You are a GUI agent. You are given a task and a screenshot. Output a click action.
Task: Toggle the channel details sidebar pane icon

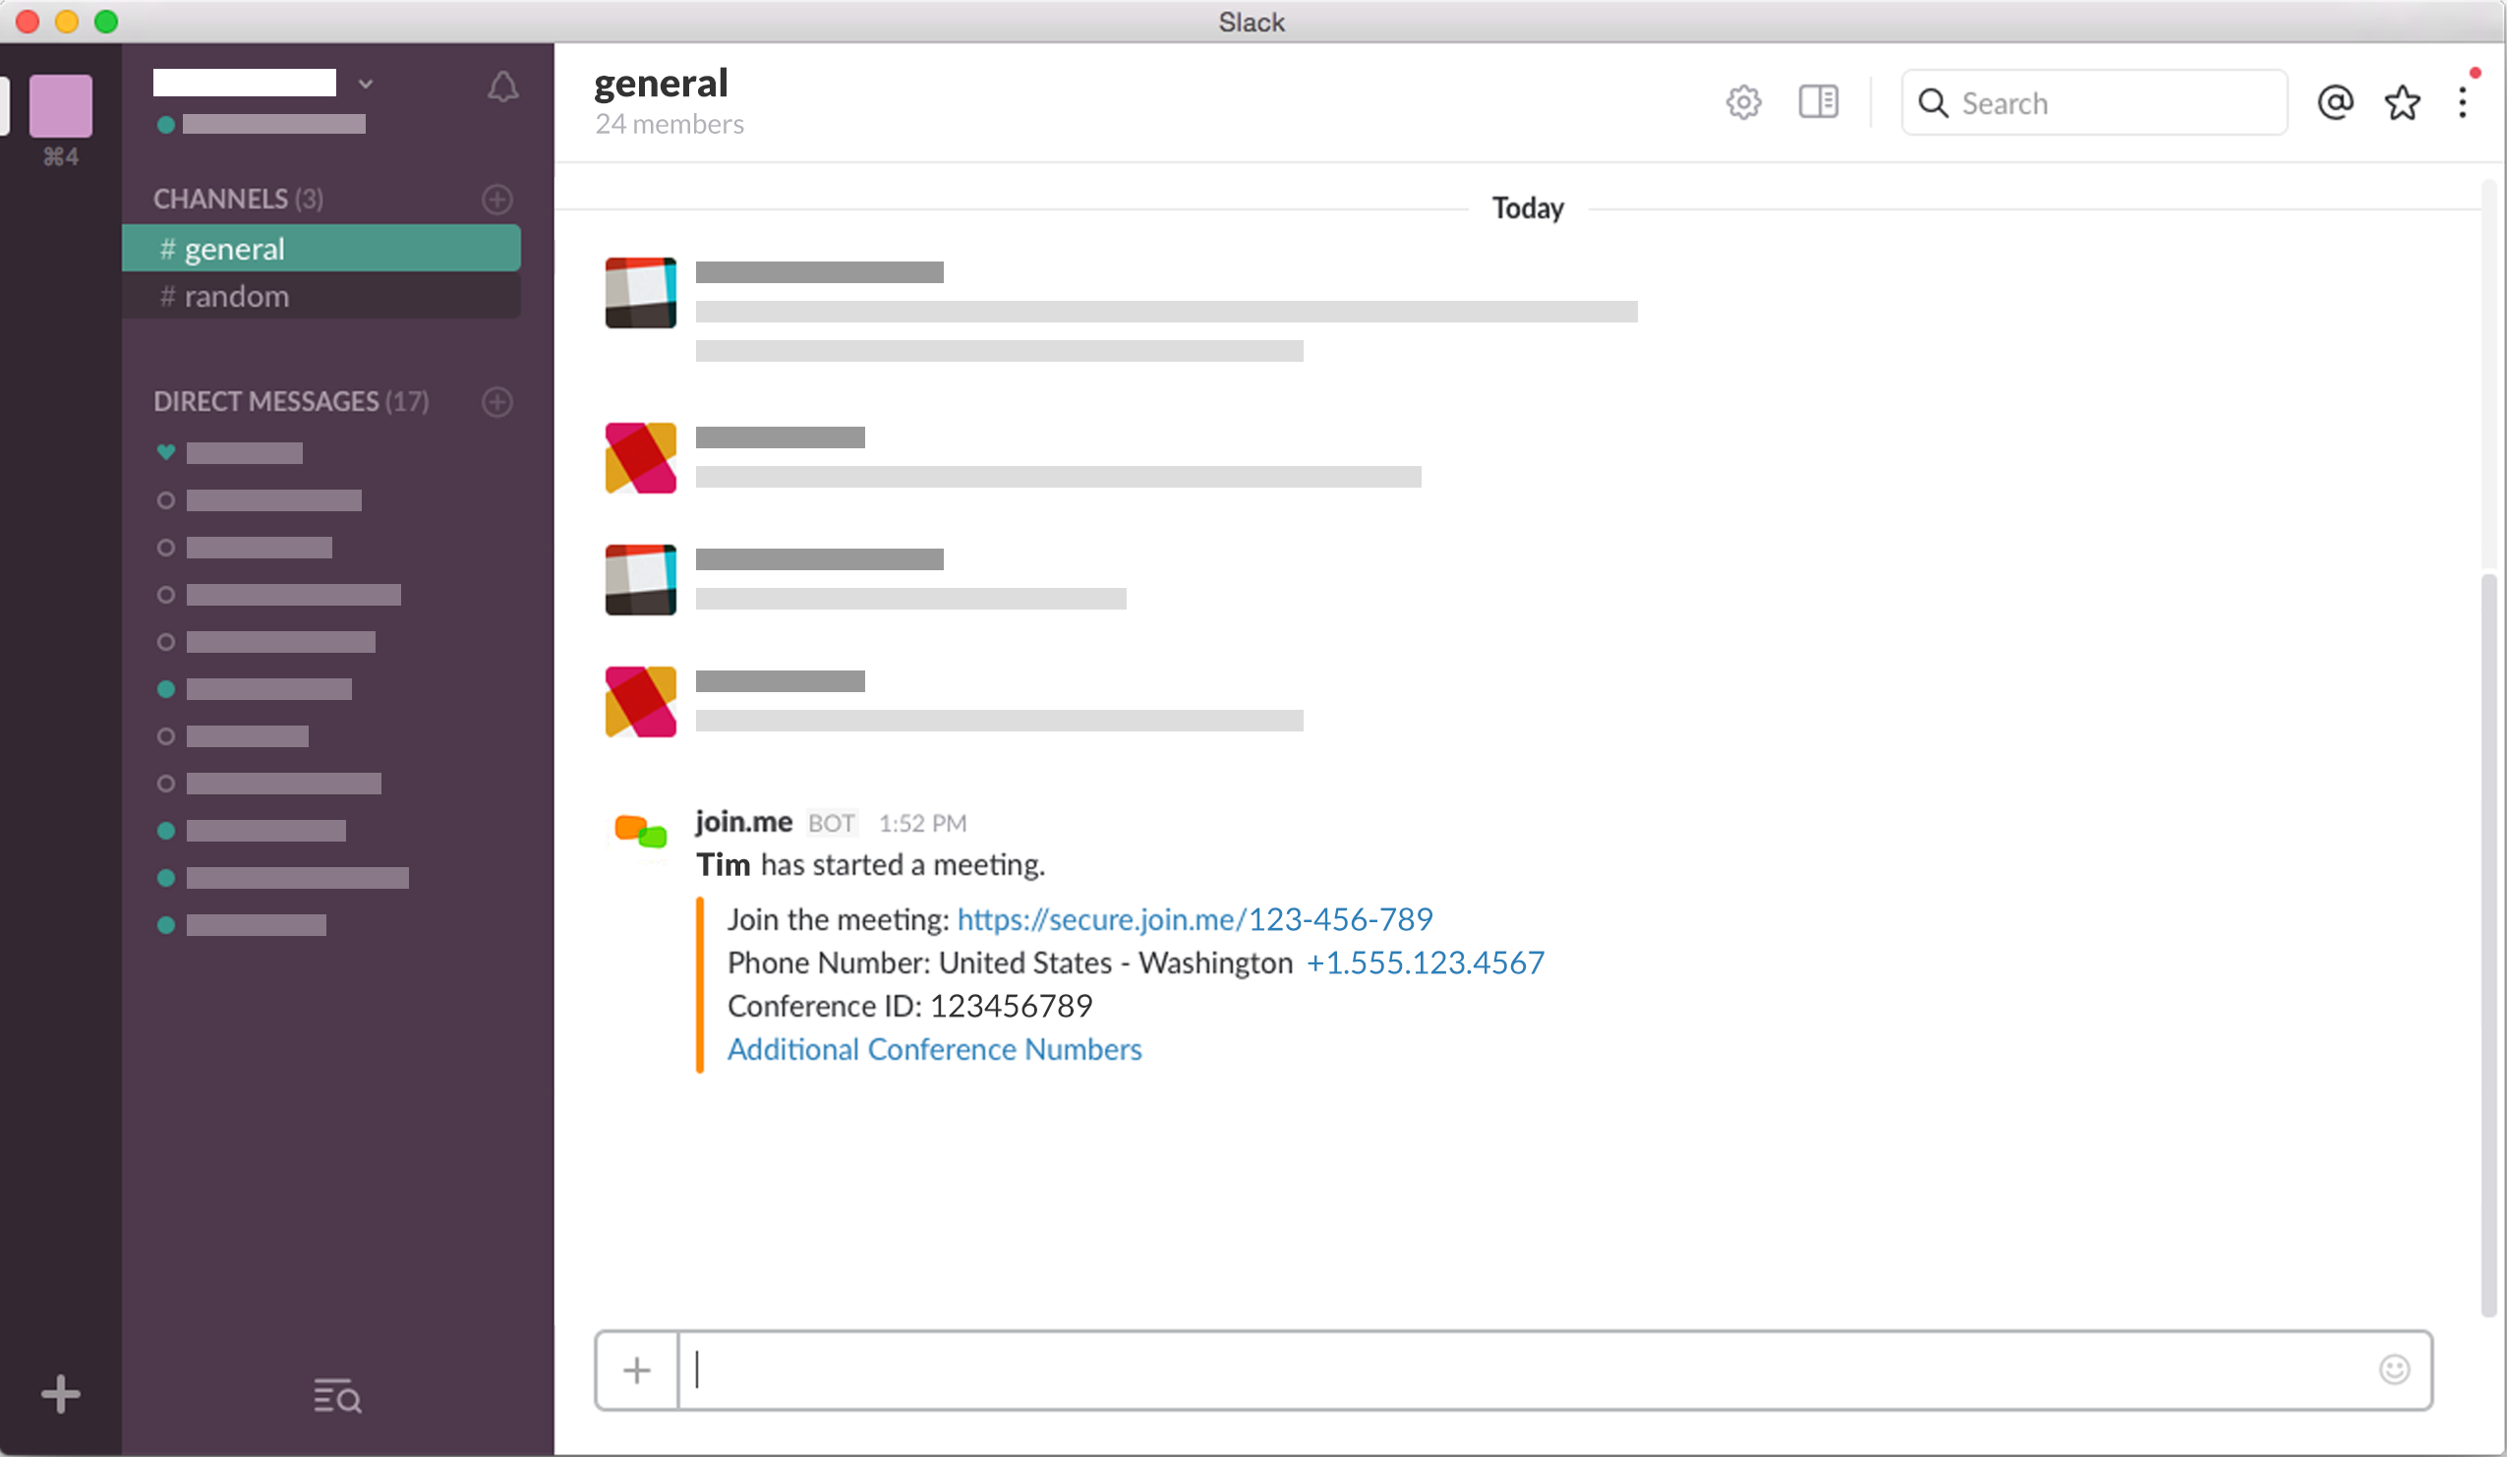pos(1819,102)
